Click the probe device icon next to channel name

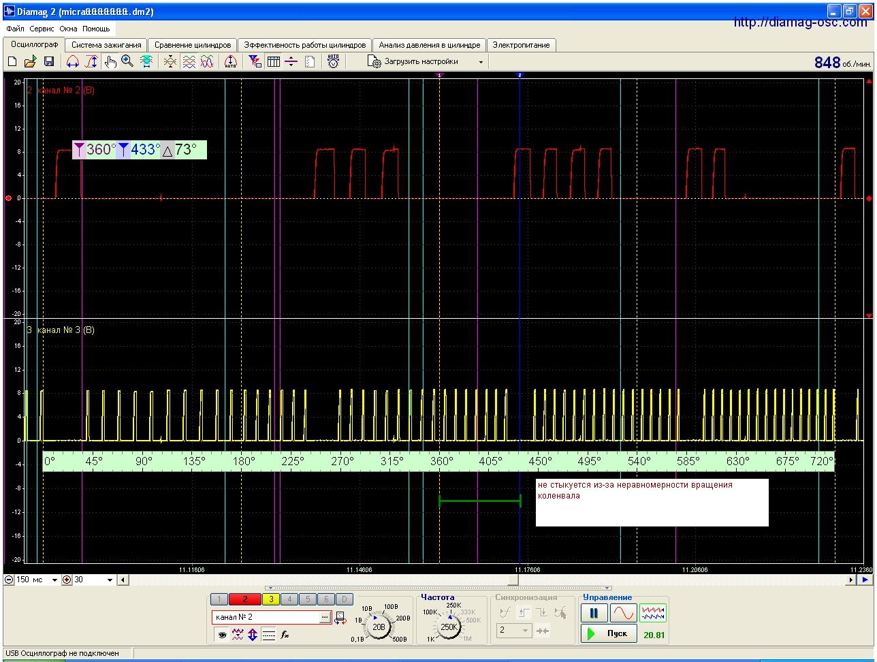340,618
